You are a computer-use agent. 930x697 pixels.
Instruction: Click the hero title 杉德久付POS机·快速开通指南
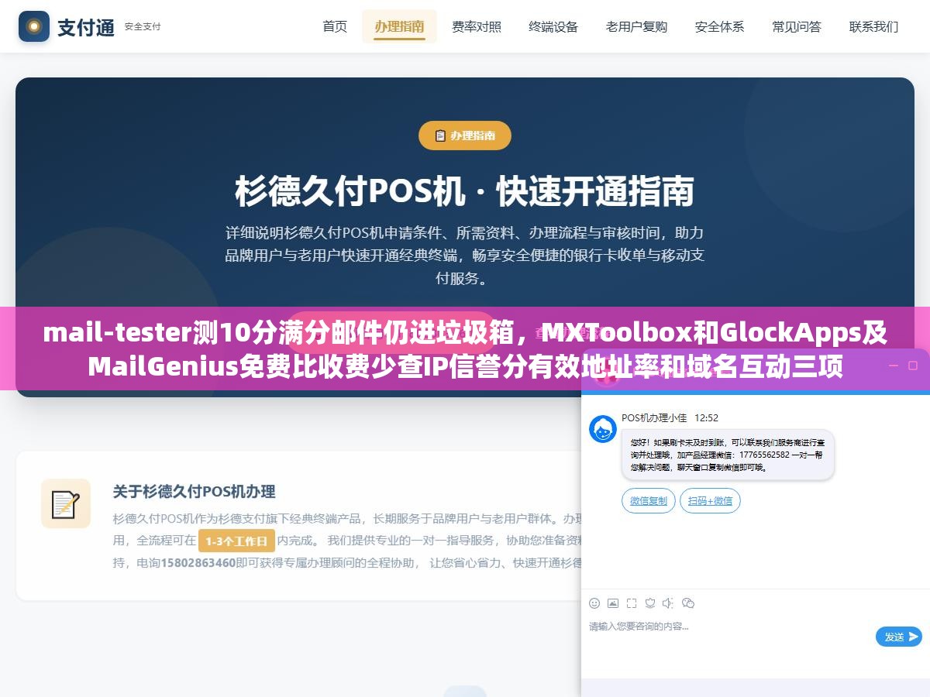click(465, 192)
